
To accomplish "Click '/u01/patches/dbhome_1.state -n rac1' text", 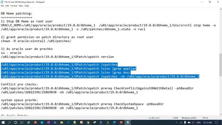I will click(113, 29).
